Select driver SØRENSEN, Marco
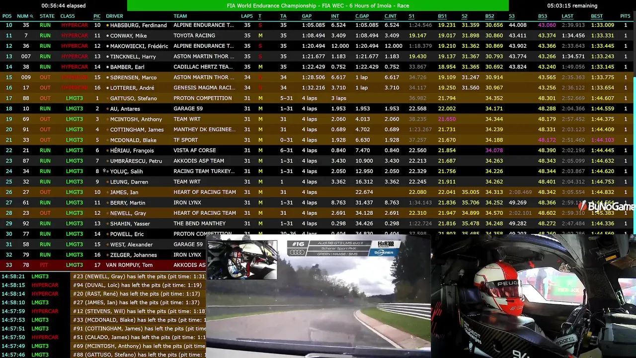This screenshot has width=636, height=358. click(x=133, y=78)
